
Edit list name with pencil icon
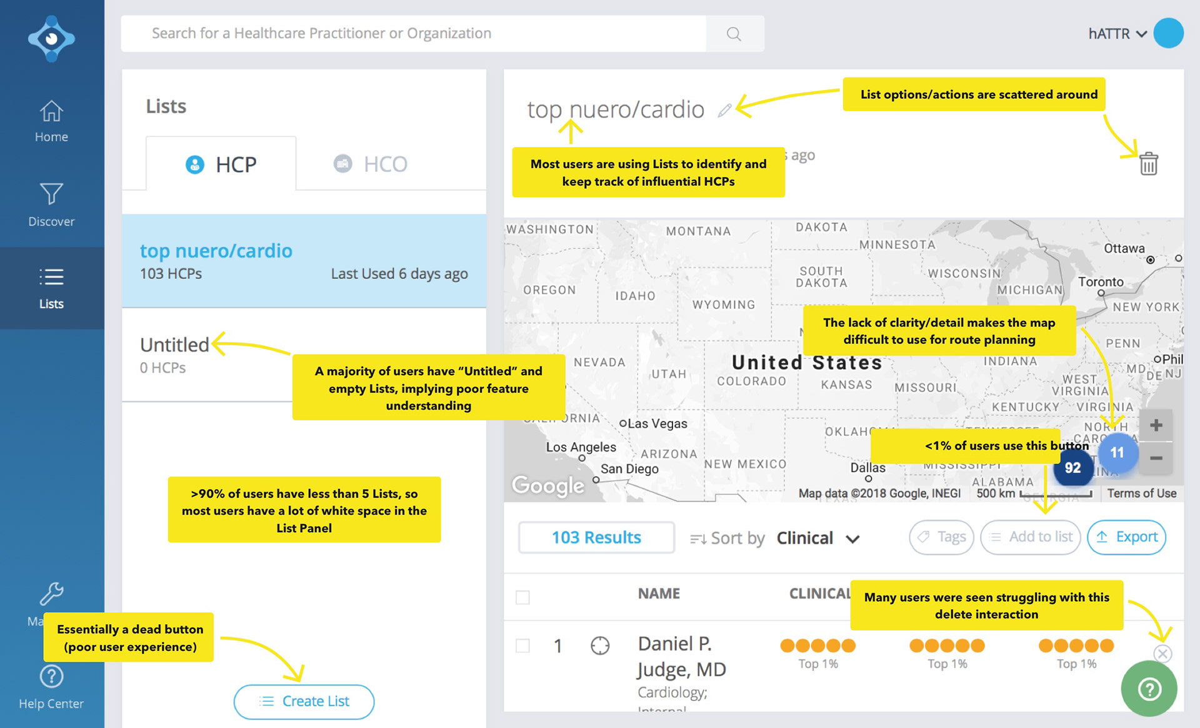(x=724, y=111)
